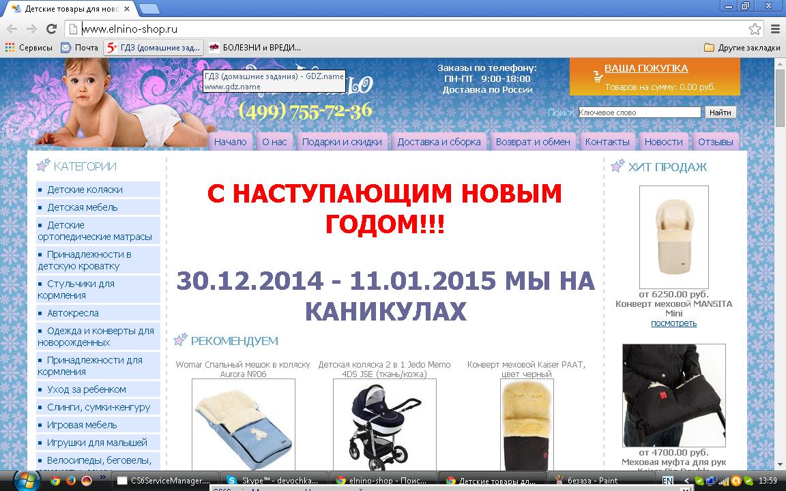Open Womar Спальный мешок в коляску title
This screenshot has height=491, width=786.
coord(243,369)
